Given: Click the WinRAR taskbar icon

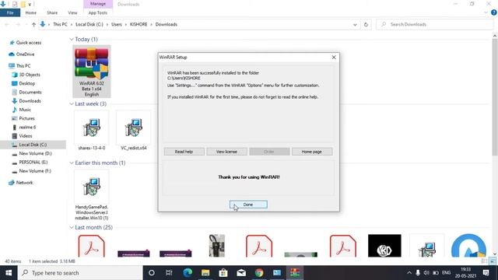Looking at the screenshot, I should tap(295, 273).
